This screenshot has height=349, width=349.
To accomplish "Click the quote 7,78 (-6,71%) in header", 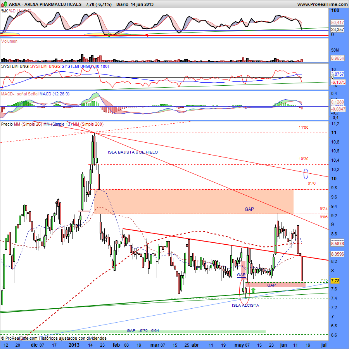I will coord(99,4).
